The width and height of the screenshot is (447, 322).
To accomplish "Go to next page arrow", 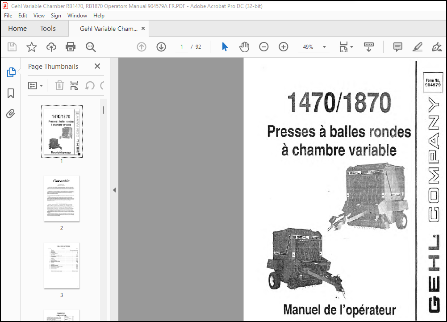I will 161,47.
